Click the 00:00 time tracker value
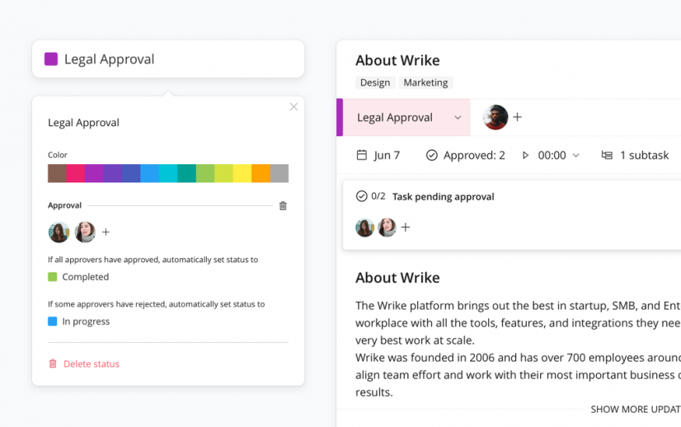 [552, 156]
